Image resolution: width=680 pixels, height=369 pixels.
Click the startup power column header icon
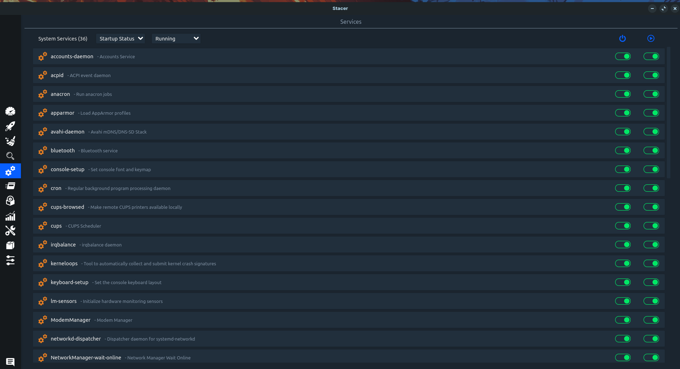pos(623,38)
